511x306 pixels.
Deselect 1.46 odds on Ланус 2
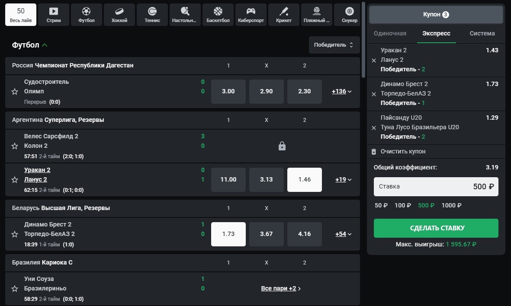tap(304, 180)
